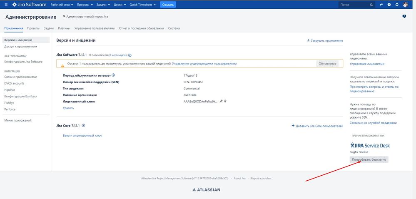Select Версии и лицензии in sidebar
This screenshot has height=199, width=416.
coord(26,40)
